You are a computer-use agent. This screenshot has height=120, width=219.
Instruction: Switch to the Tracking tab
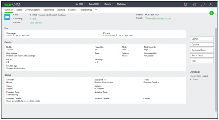61,10
